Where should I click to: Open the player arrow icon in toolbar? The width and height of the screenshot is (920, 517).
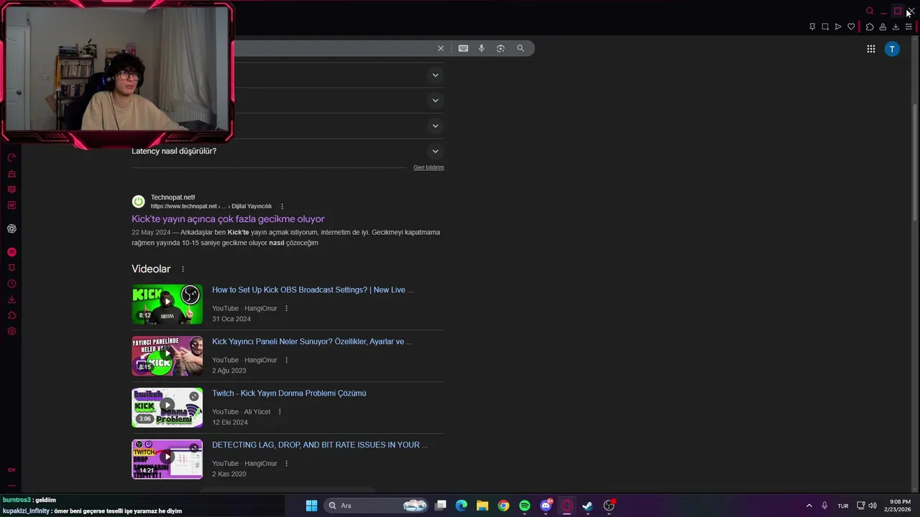(x=838, y=27)
